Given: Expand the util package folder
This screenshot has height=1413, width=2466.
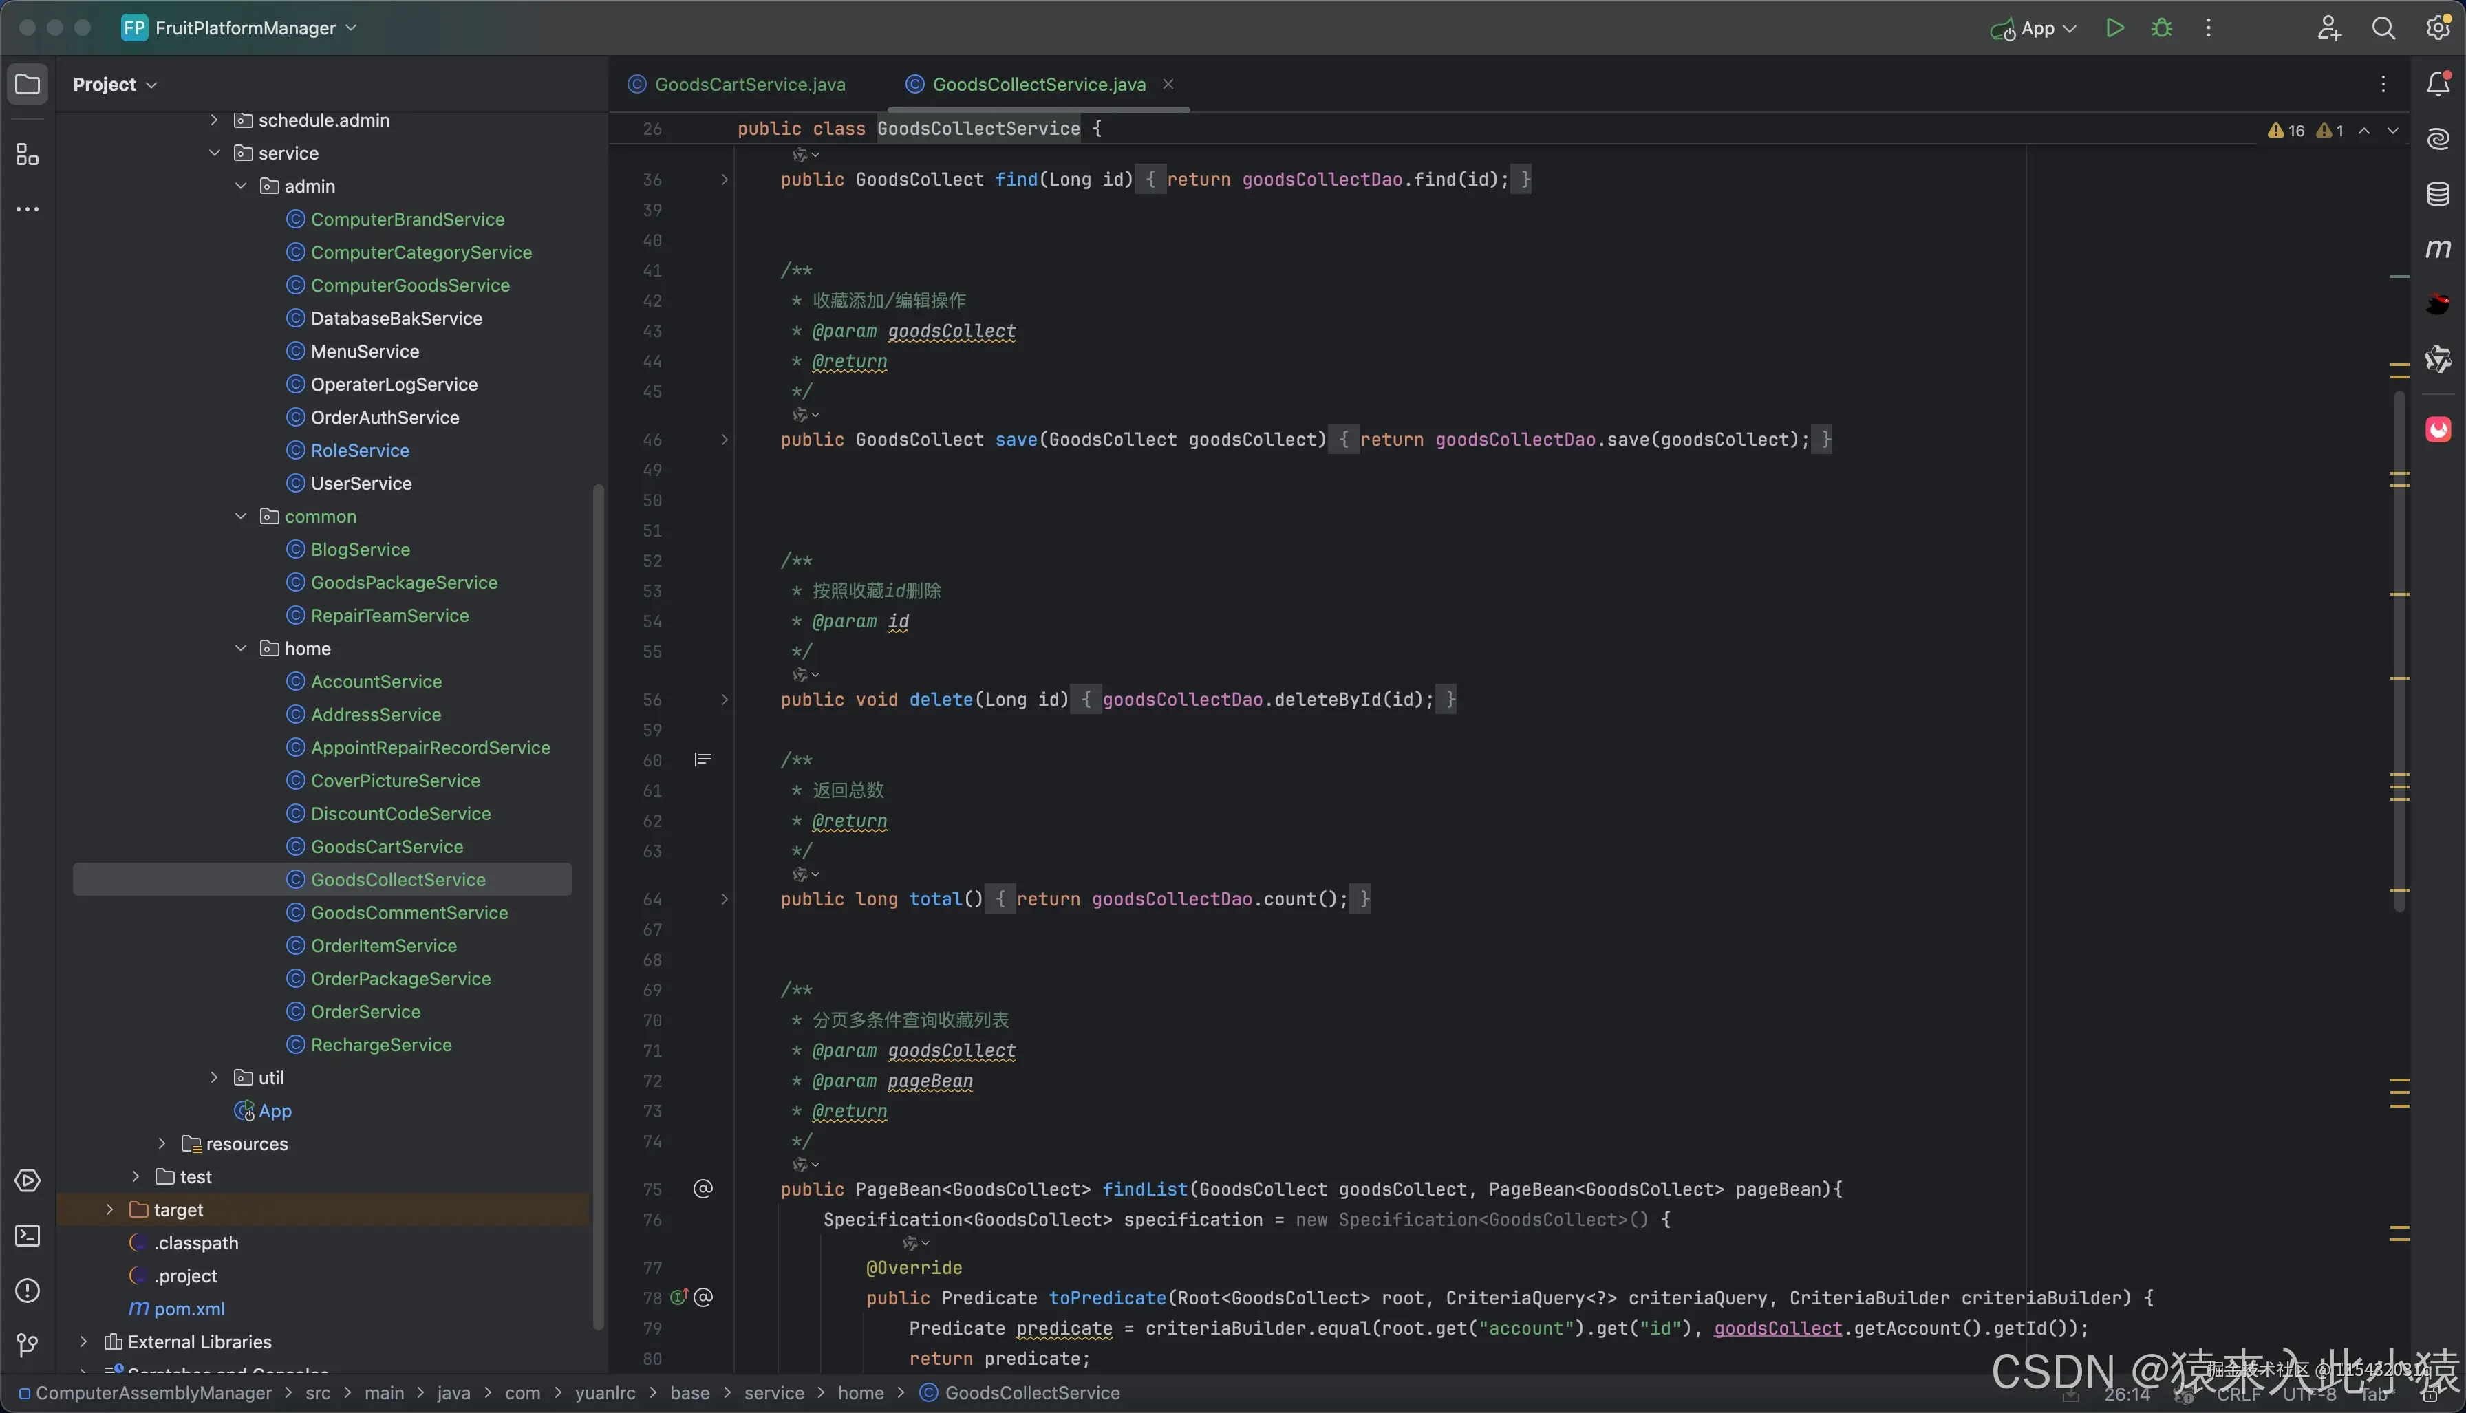Looking at the screenshot, I should (x=215, y=1078).
